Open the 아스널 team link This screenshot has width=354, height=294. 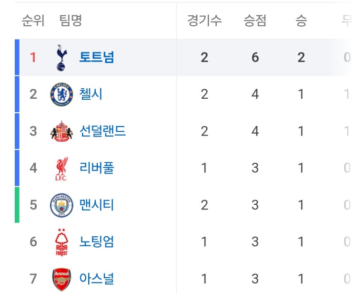(97, 279)
